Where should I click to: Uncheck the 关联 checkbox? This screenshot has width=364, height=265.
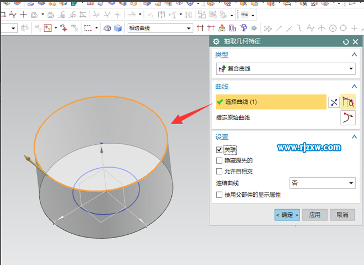(x=220, y=150)
